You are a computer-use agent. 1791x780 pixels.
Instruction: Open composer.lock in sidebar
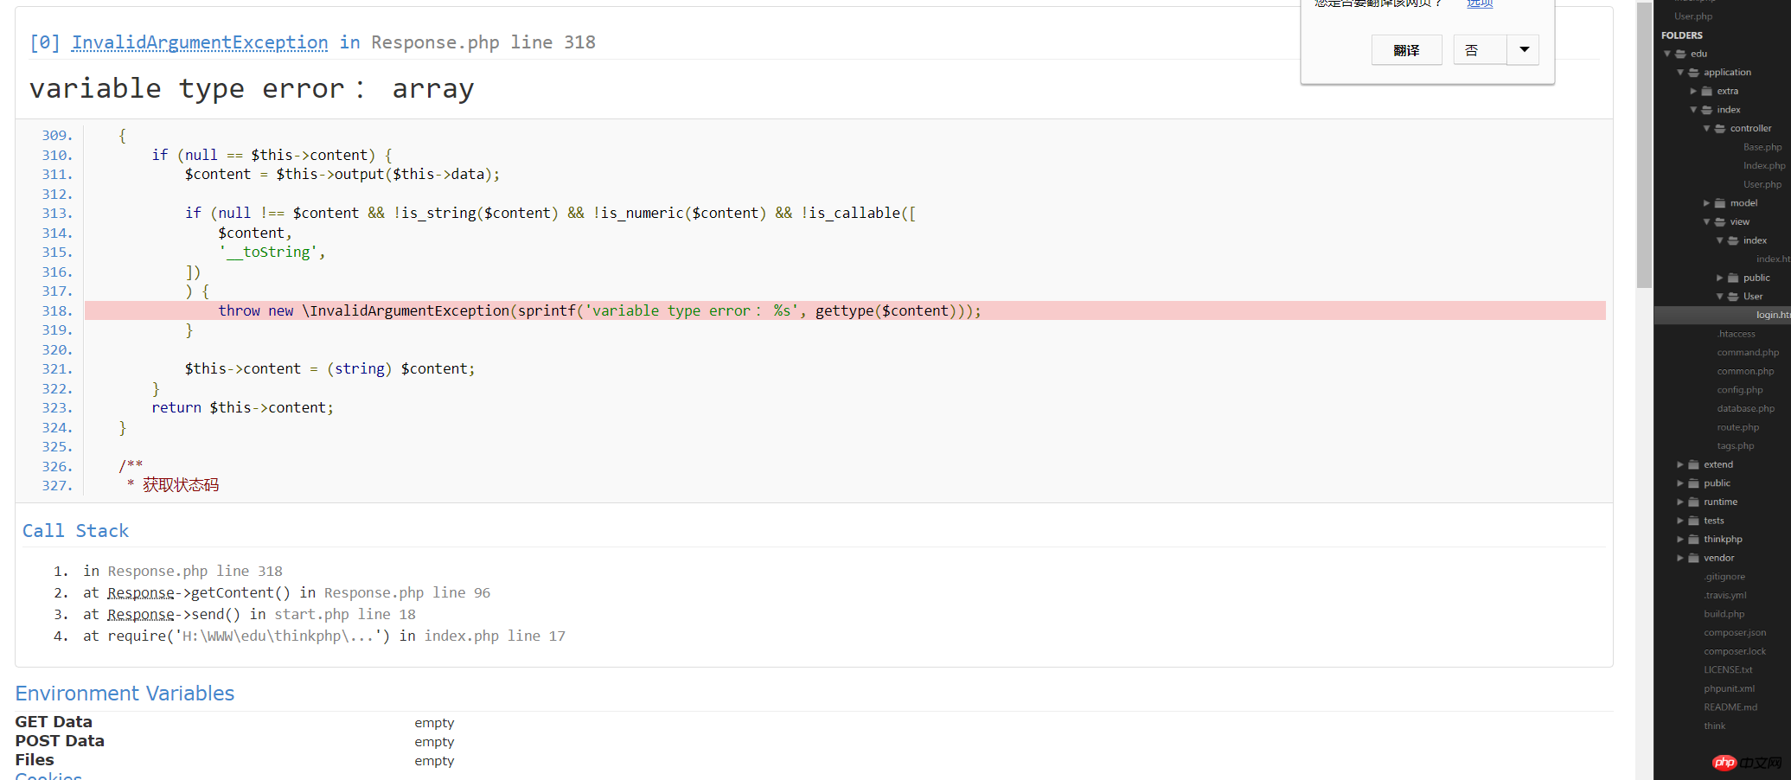pyautogui.click(x=1735, y=652)
